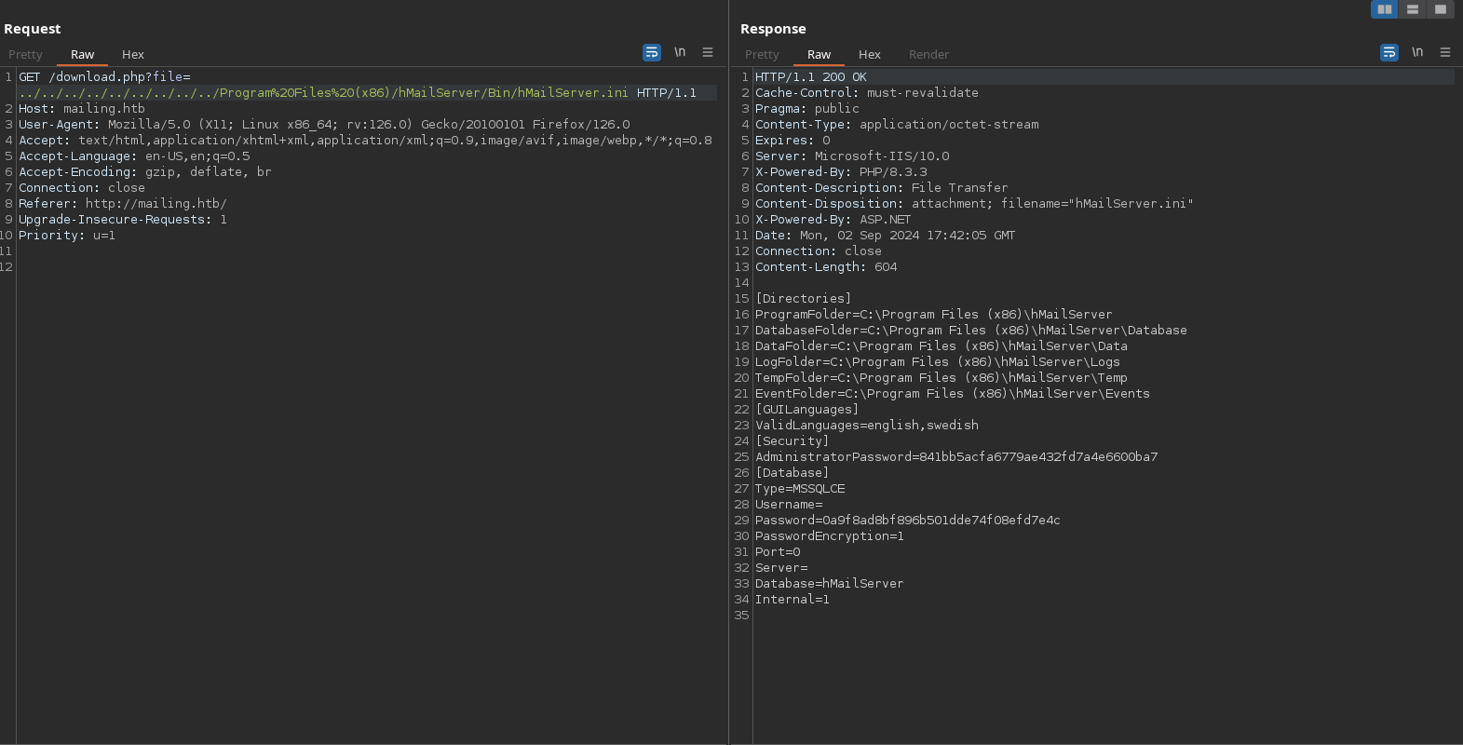Switch to Pretty tab in Request panel

point(25,55)
